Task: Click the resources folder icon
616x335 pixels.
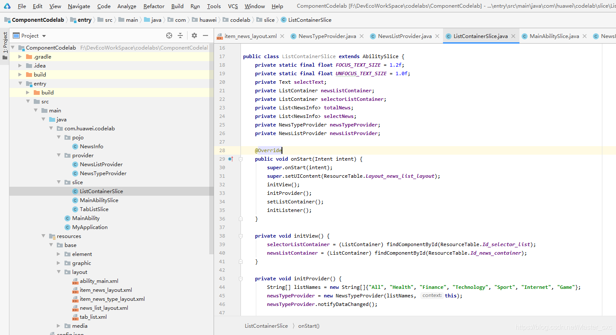Action: [52, 236]
